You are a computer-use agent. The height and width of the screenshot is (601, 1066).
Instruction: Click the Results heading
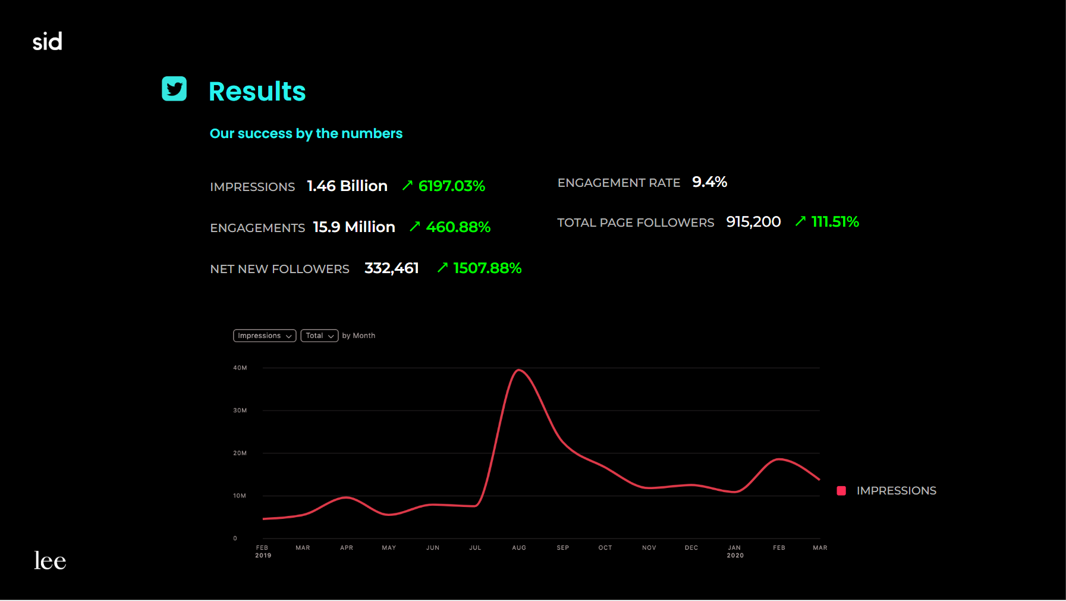click(x=257, y=92)
